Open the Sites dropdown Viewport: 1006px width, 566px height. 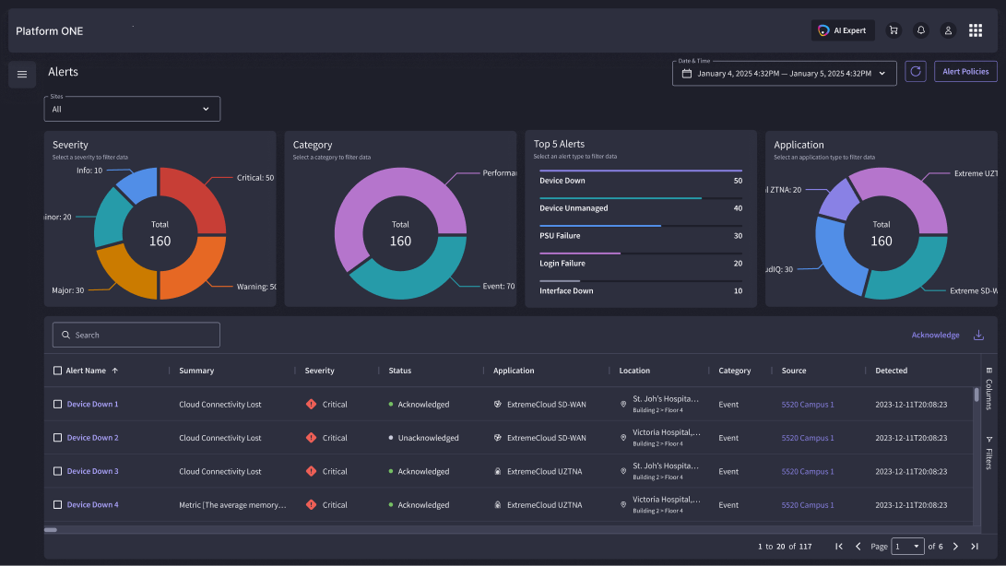(x=132, y=109)
